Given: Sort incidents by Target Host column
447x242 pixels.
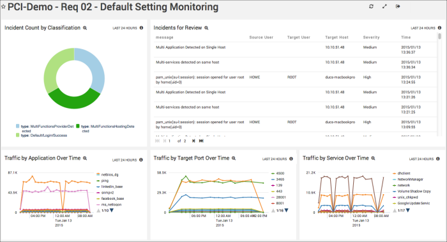Looking at the screenshot, I should click(337, 37).
